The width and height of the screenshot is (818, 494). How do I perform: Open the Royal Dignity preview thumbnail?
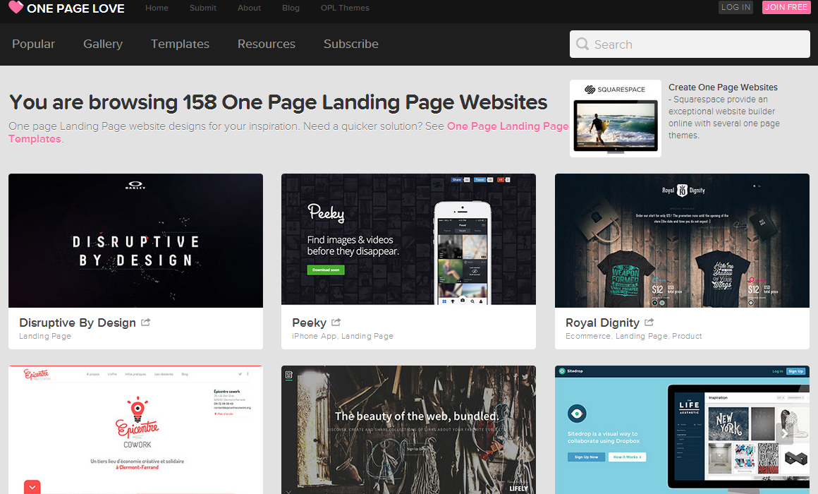click(x=682, y=241)
